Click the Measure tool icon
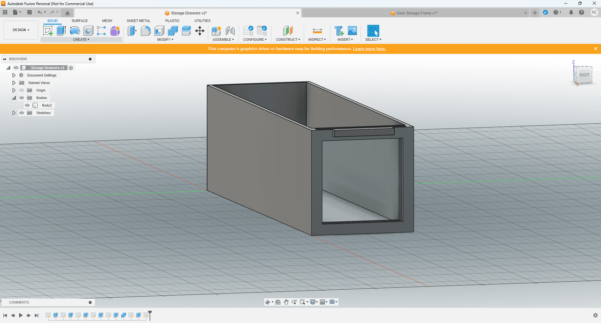The image size is (601, 323). pos(317,31)
